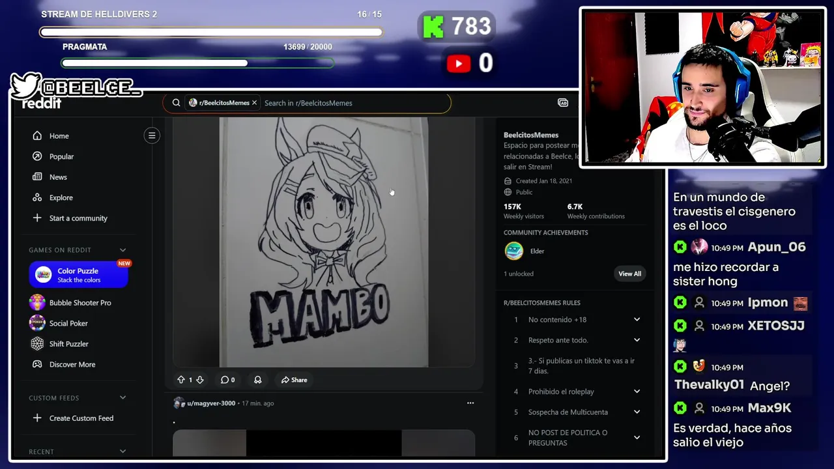Click the search magnifier icon
834x469 pixels.
click(x=176, y=103)
